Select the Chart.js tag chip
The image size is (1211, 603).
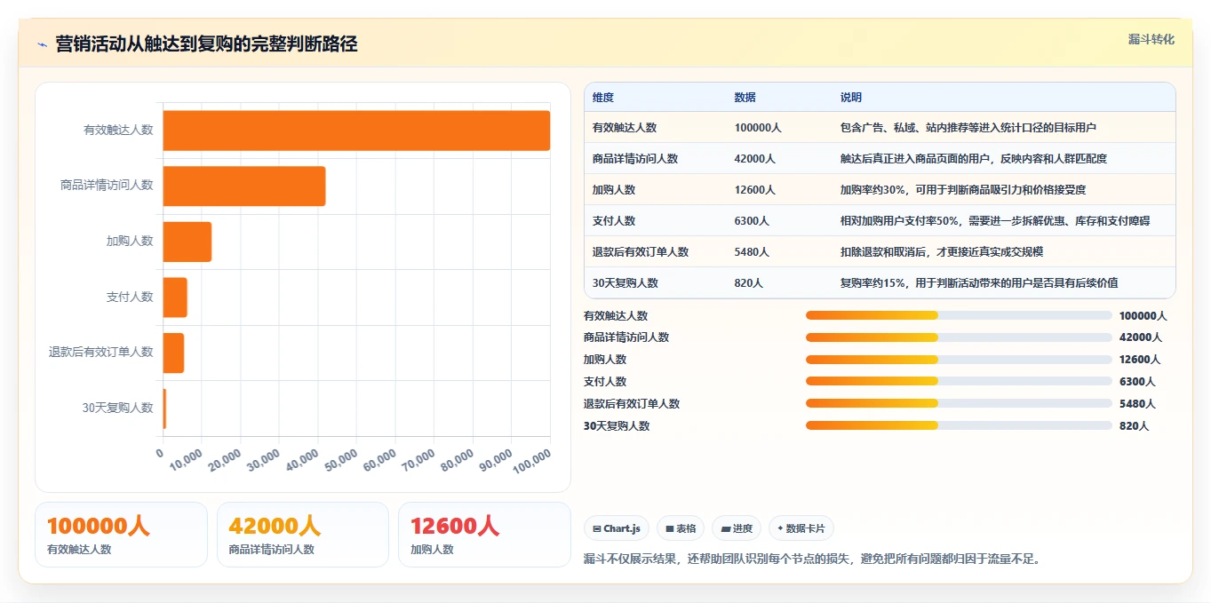point(617,528)
